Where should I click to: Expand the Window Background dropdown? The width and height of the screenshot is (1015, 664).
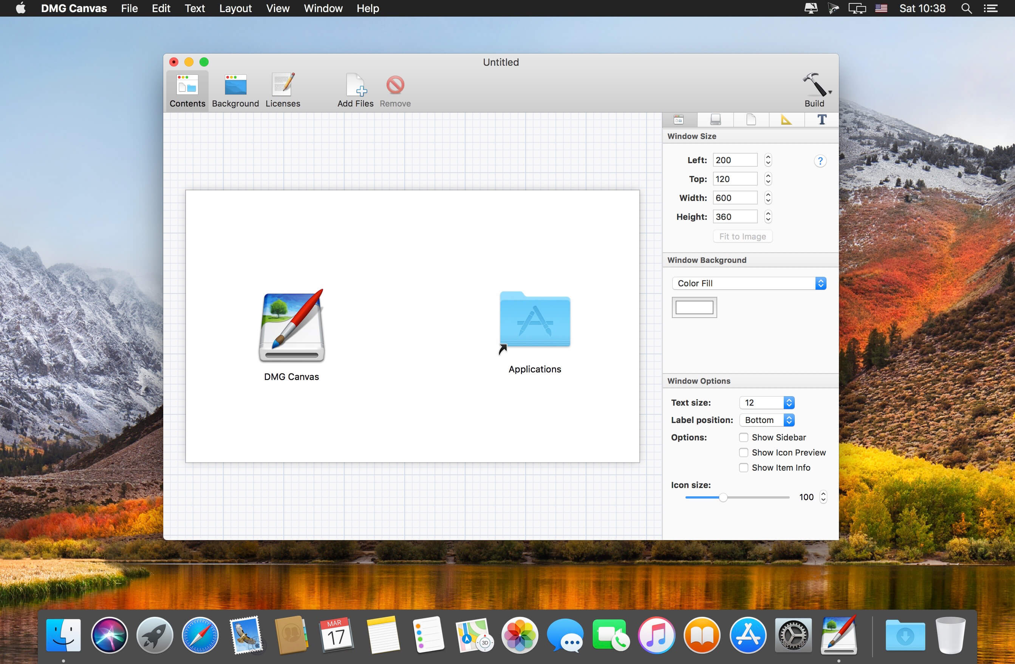(747, 283)
